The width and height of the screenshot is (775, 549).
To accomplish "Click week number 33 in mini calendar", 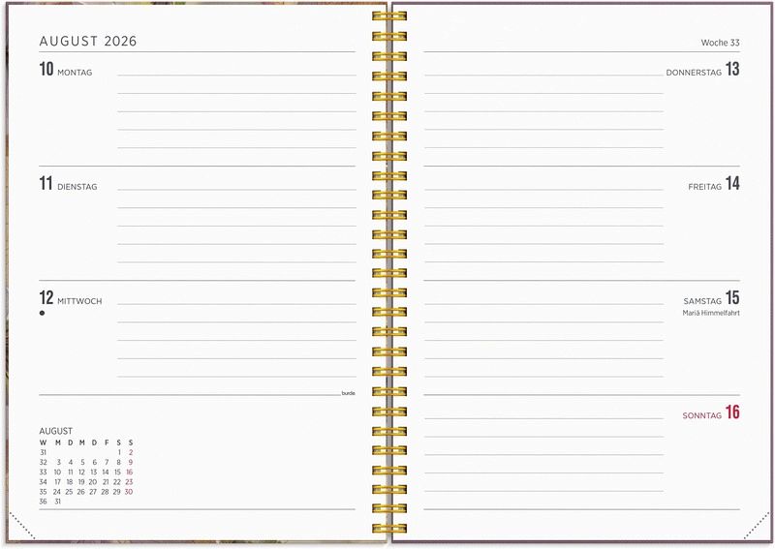I will click(43, 473).
